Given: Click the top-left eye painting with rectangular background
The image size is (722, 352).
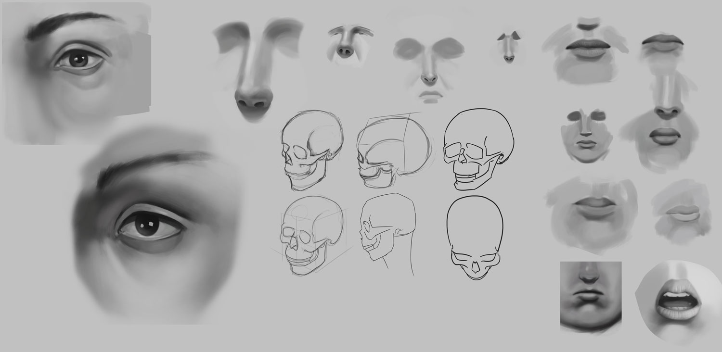Looking at the screenshot, I should pos(77,72).
